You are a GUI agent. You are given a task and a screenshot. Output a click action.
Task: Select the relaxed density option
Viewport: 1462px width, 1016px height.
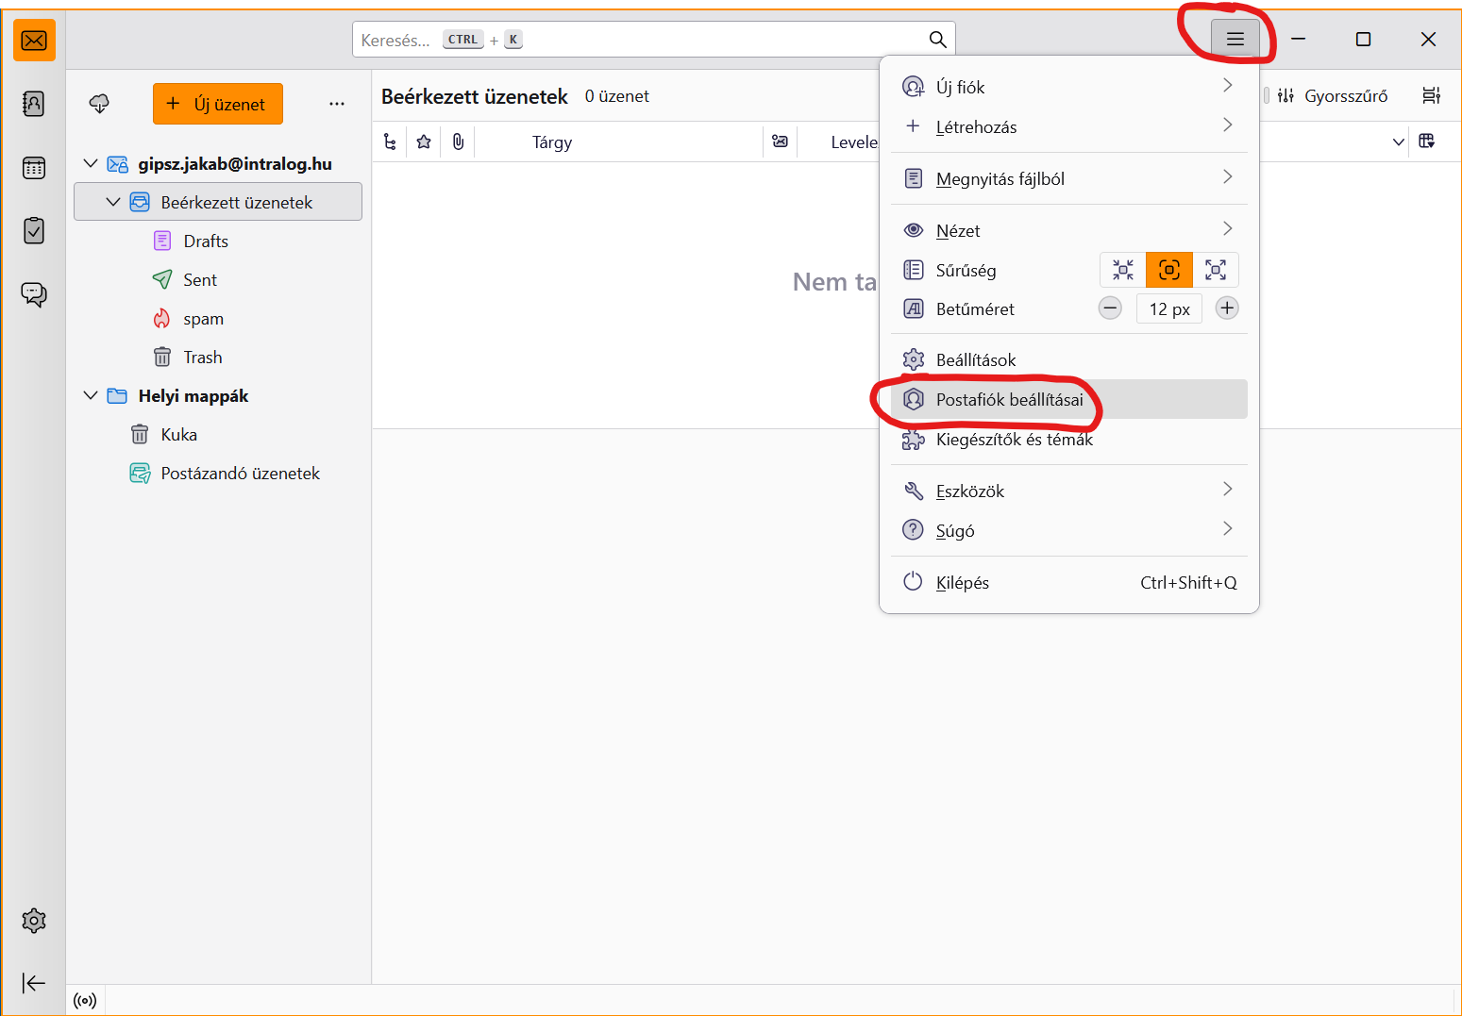1216,271
